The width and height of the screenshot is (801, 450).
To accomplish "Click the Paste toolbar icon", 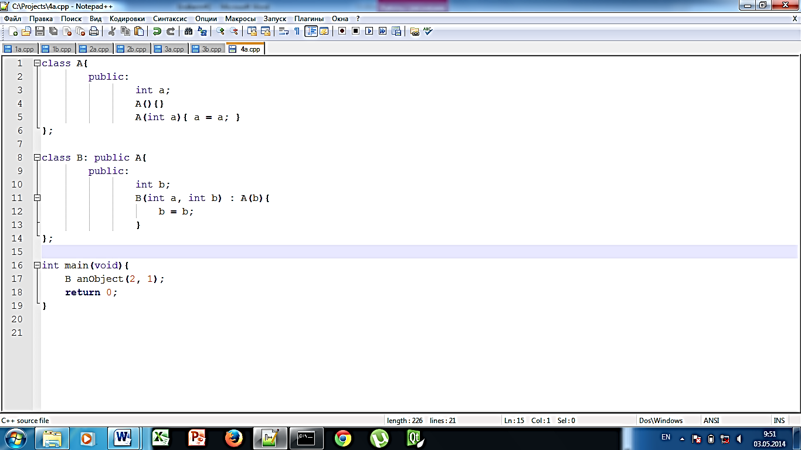I will tap(138, 31).
